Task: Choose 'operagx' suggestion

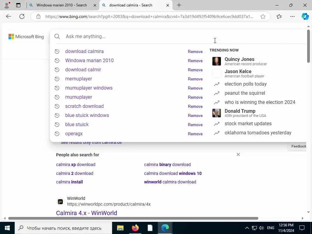Action: 74,134
